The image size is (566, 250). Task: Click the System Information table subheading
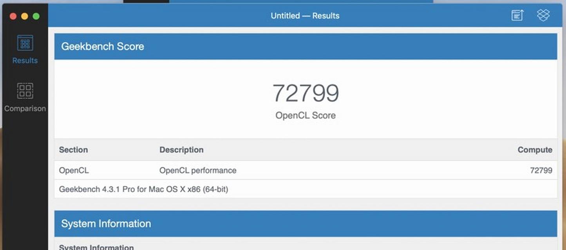pyautogui.click(x=96, y=247)
